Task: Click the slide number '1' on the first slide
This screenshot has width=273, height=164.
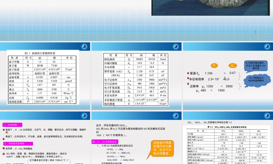Action: [256, 32]
